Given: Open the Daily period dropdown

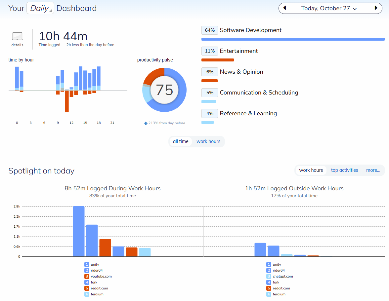Looking at the screenshot, I should click(x=40, y=8).
